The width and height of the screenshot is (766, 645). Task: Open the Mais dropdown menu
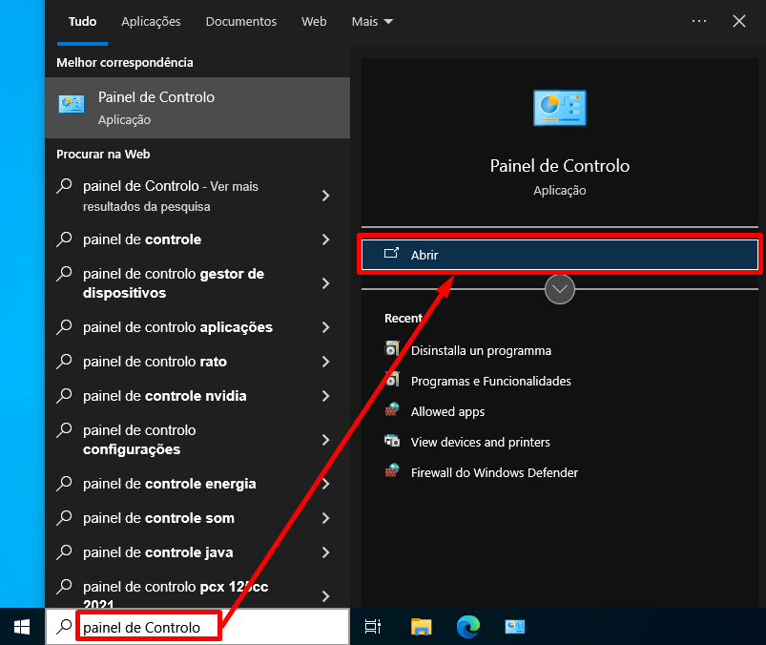pyautogui.click(x=372, y=22)
